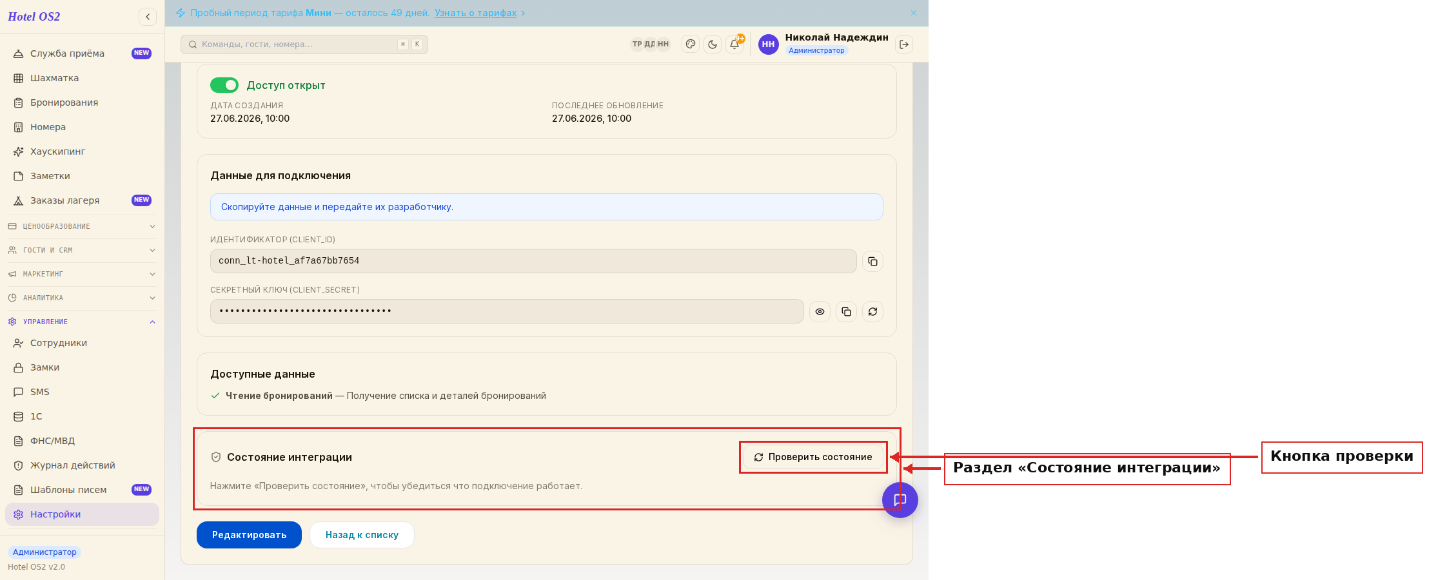Expand the «Аналитика» sidebar section
Screen dimensions: 1438x580
(82, 298)
